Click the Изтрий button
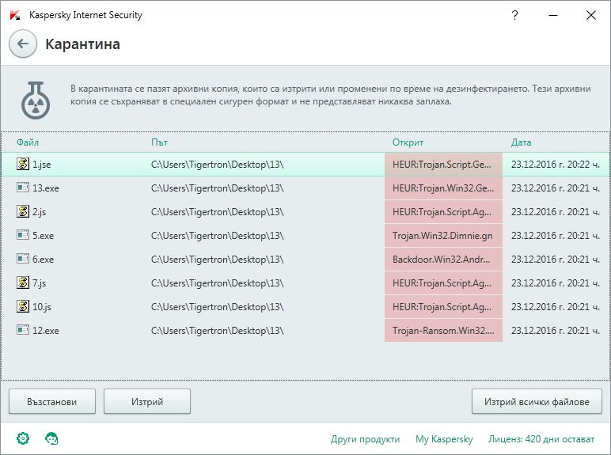611x455 pixels. [147, 401]
